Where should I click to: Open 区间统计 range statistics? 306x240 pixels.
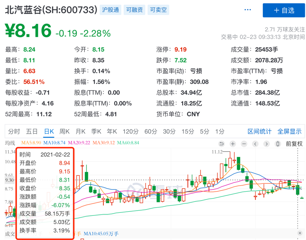259,131
